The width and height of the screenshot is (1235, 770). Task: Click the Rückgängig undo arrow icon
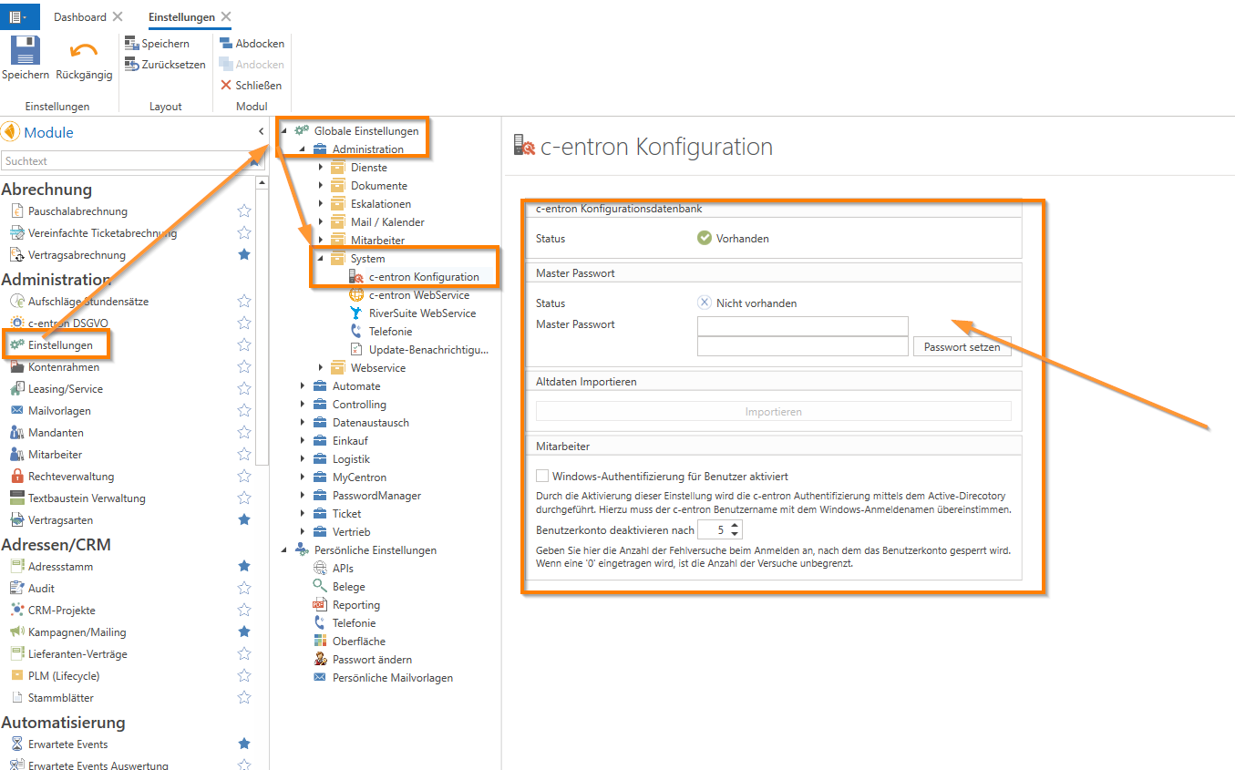(x=84, y=51)
